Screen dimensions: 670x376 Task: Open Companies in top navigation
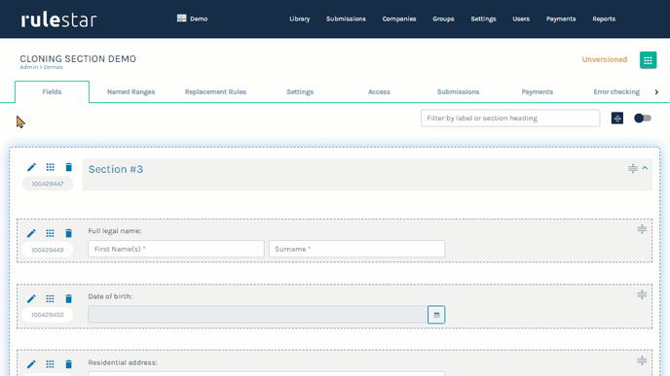click(x=399, y=18)
